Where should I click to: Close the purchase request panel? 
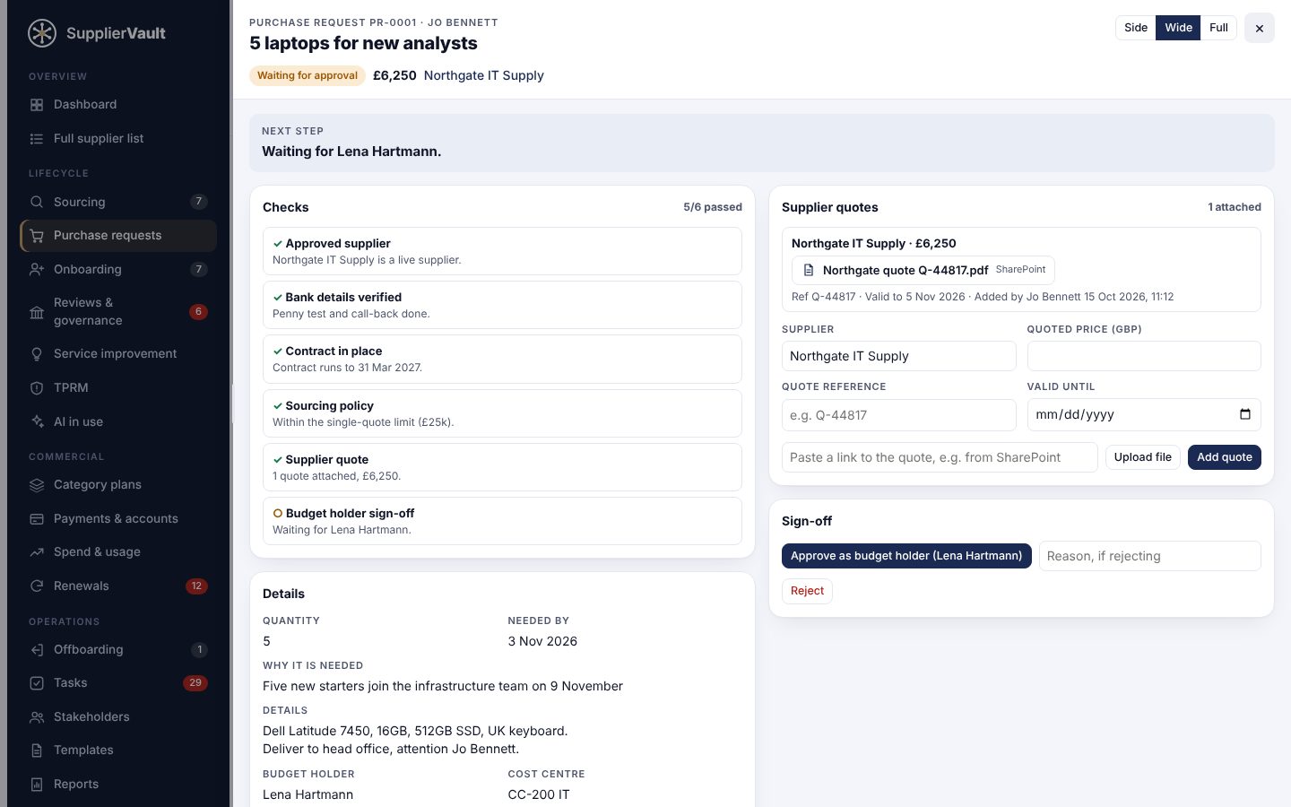click(x=1259, y=28)
